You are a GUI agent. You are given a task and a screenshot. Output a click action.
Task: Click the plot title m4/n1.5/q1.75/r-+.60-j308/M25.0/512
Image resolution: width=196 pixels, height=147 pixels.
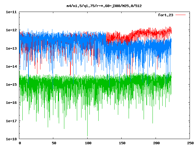104,6
